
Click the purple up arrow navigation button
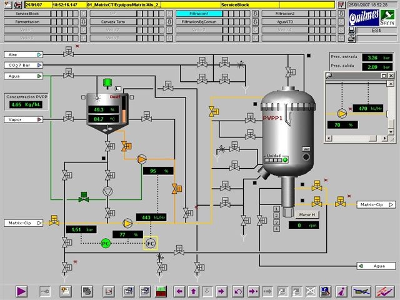[x=193, y=291]
